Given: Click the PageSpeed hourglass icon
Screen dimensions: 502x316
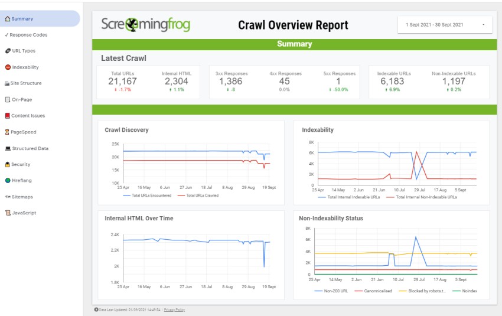Looking at the screenshot, I should coord(7,132).
